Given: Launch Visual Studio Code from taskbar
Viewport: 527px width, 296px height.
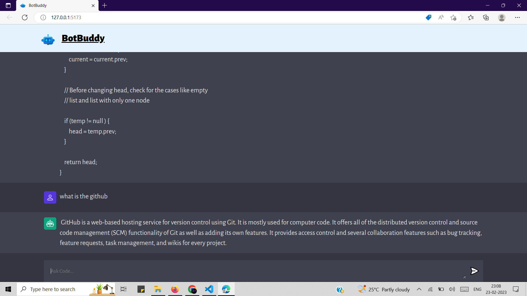Looking at the screenshot, I should click(x=209, y=289).
